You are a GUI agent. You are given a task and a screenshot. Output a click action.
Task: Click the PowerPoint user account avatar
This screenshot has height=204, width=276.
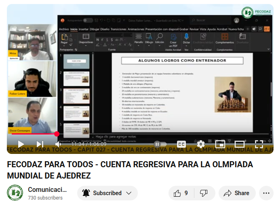[236, 21]
